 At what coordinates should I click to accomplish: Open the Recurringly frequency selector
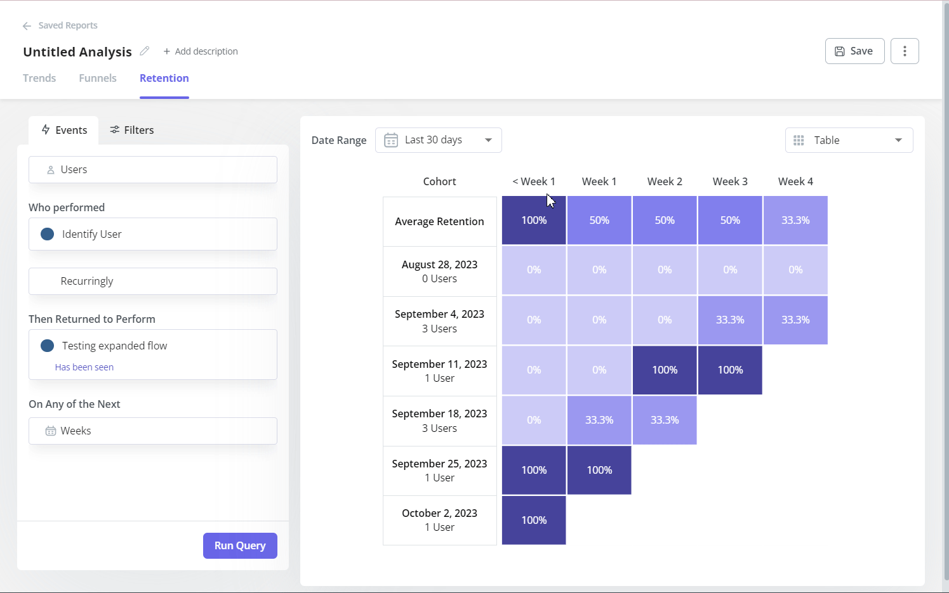click(x=152, y=281)
